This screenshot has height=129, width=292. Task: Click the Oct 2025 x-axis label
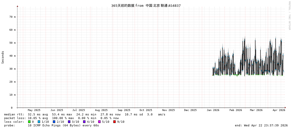(x=146, y=110)
